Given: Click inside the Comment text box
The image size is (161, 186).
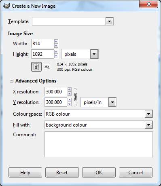Looking at the screenshot, I should click(x=99, y=144).
